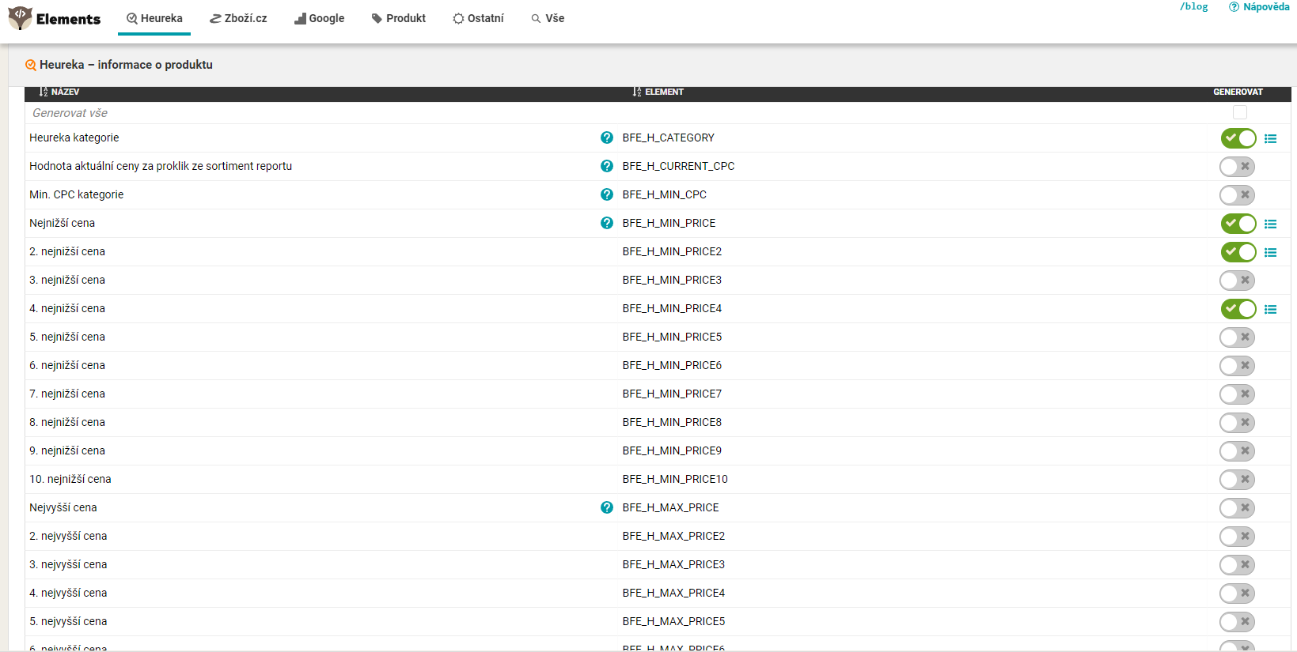Click the Generovat vše row label

click(70, 113)
